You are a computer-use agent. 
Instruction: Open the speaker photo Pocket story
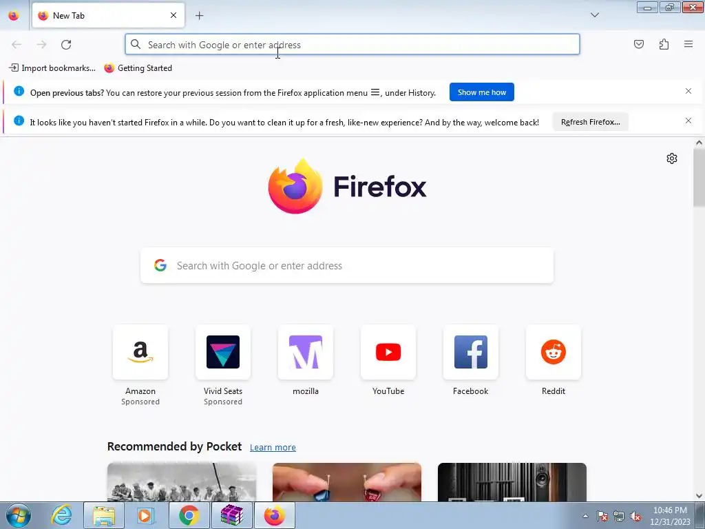[512, 481]
